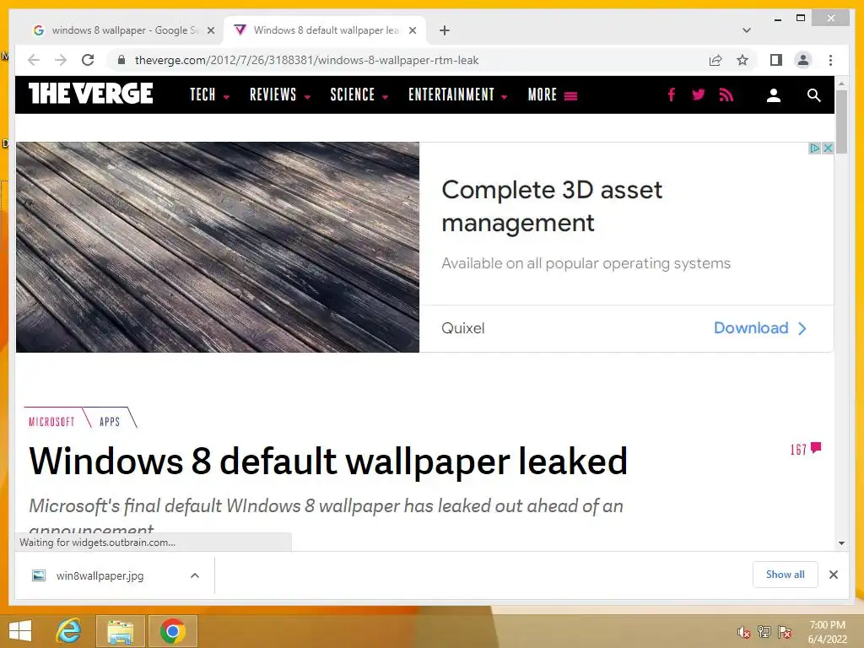Open the tab search dropdown chevron
Screen dimensions: 864x648
click(747, 30)
